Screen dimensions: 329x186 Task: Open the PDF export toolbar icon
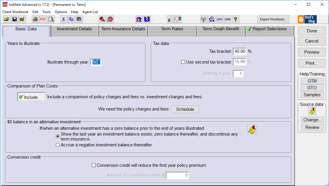(x=43, y=19)
